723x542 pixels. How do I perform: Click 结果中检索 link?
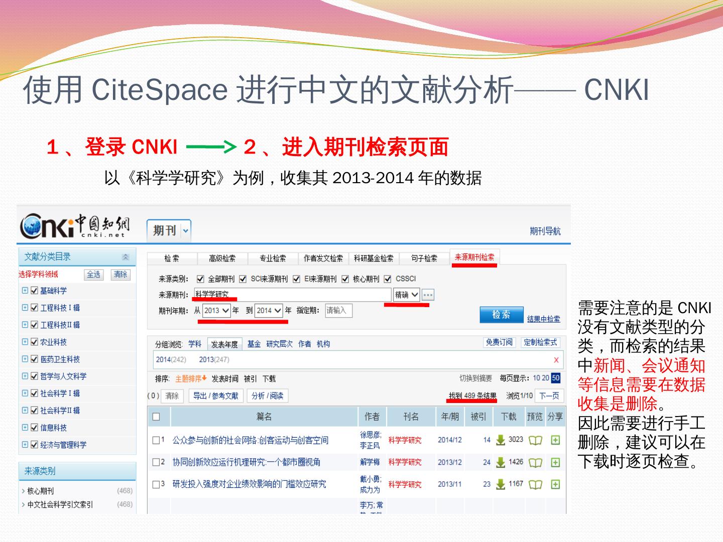tap(544, 319)
